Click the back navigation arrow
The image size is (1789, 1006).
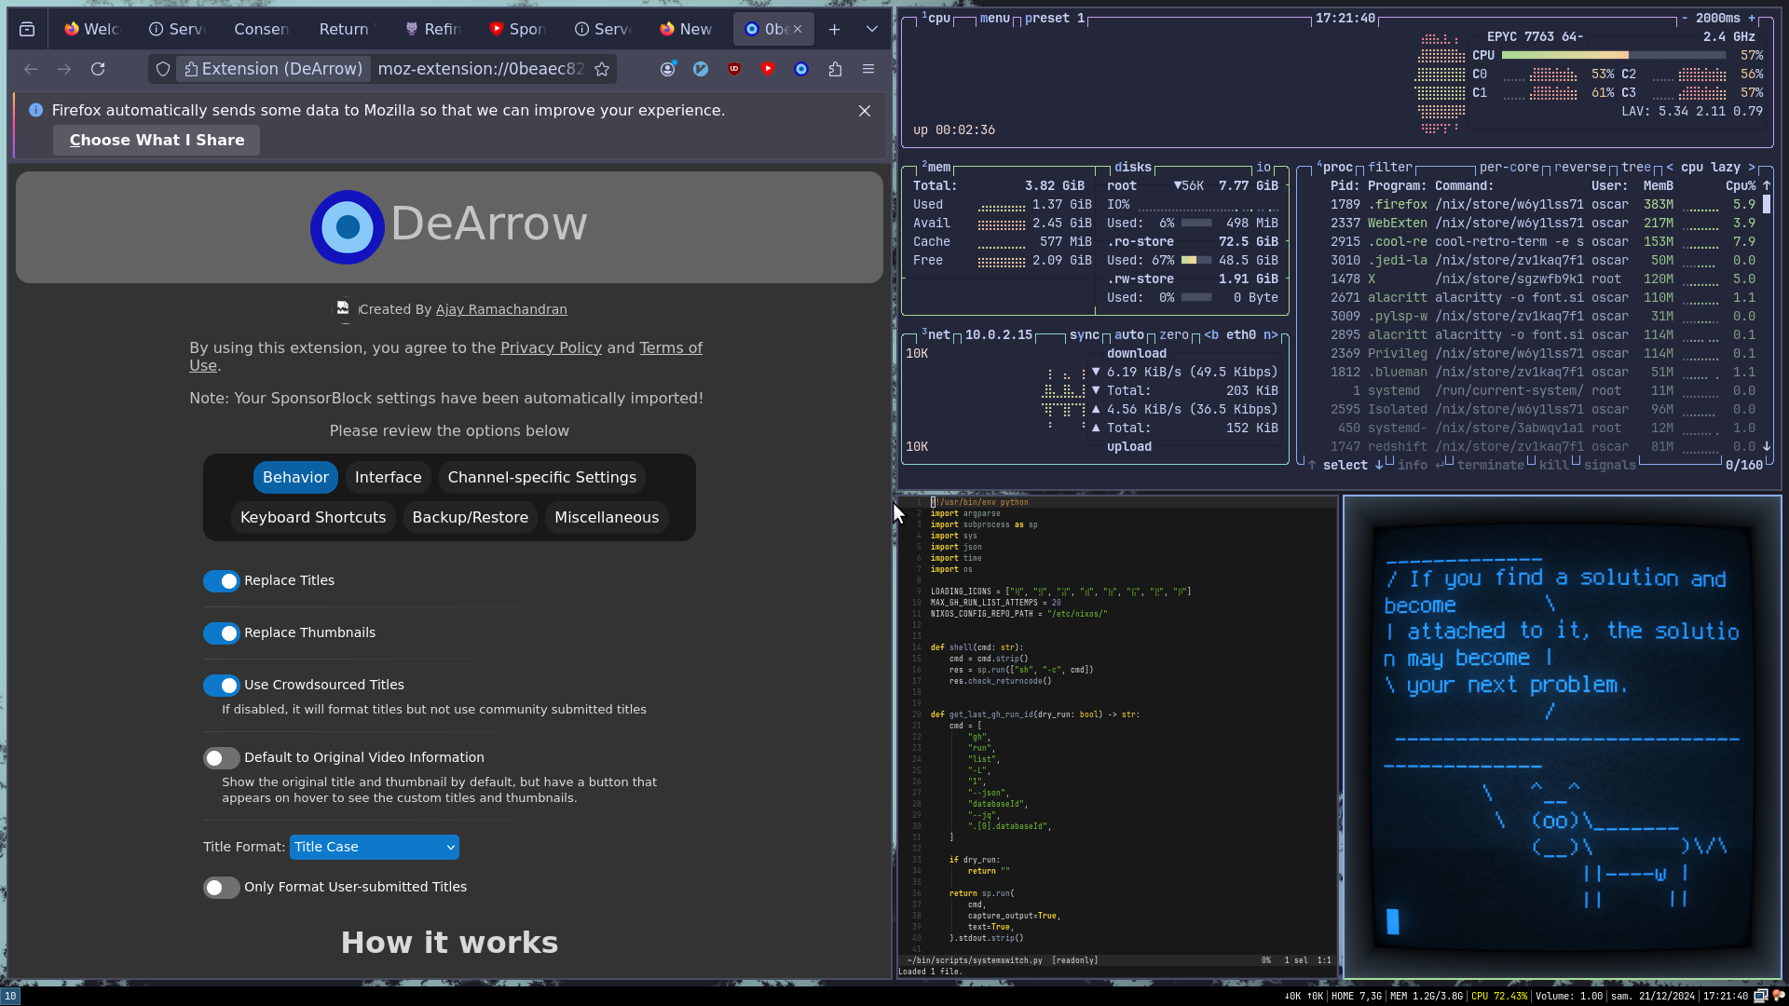(31, 69)
